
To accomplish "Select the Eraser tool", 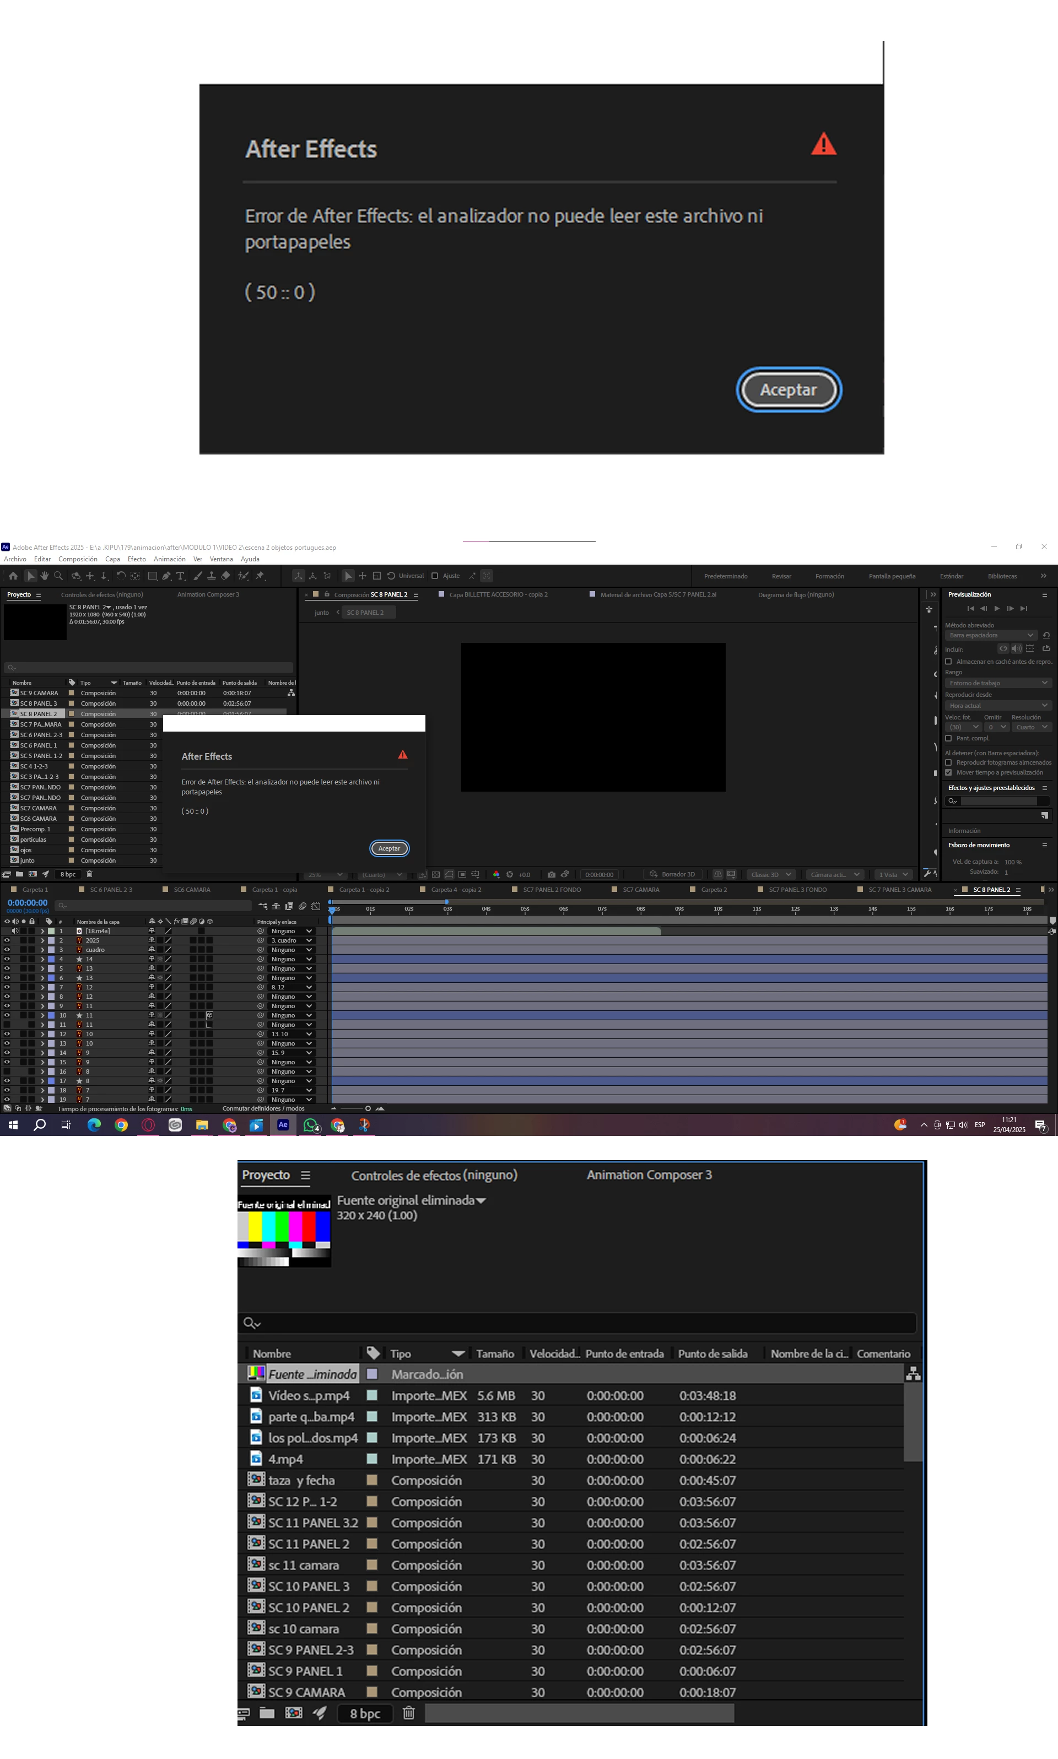I will pos(226,576).
